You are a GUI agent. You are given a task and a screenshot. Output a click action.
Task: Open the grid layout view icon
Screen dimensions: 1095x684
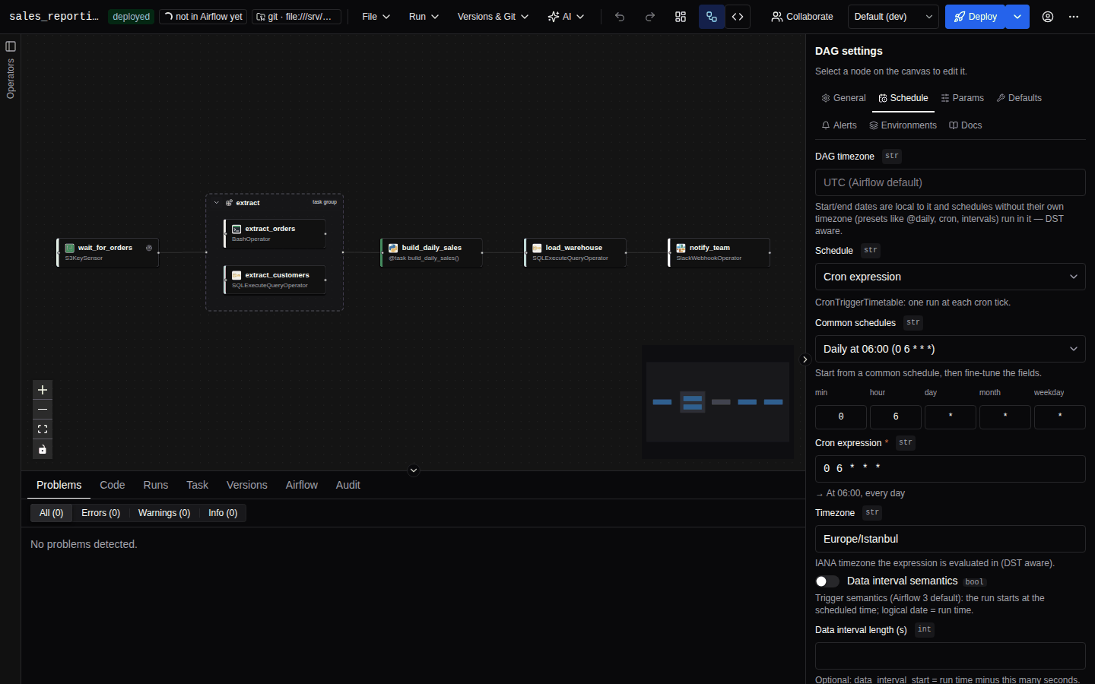pyautogui.click(x=681, y=17)
